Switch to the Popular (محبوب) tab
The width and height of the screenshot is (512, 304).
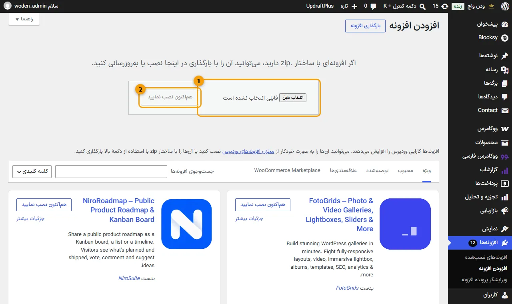pos(406,171)
